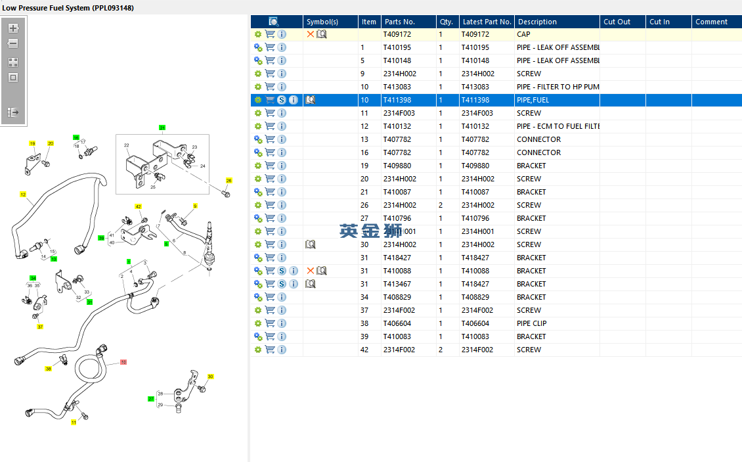
Task: Add T408829 bracket to cart
Action: click(x=270, y=297)
